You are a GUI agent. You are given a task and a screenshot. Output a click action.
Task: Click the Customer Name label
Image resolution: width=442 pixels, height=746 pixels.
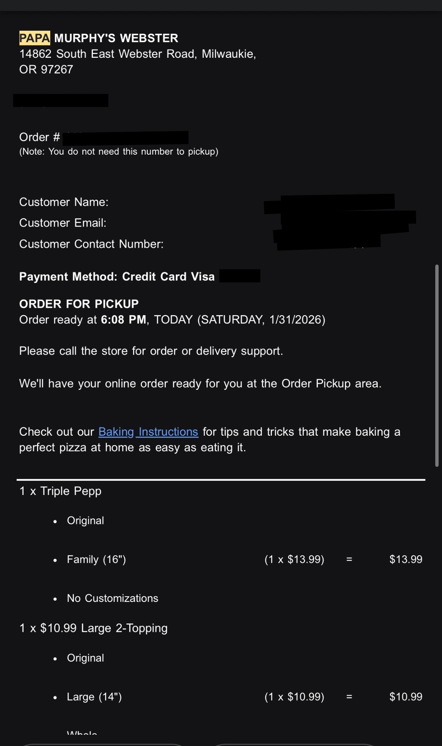64,202
